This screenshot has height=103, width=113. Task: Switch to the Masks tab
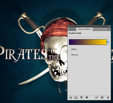pyautogui.click(x=72, y=29)
